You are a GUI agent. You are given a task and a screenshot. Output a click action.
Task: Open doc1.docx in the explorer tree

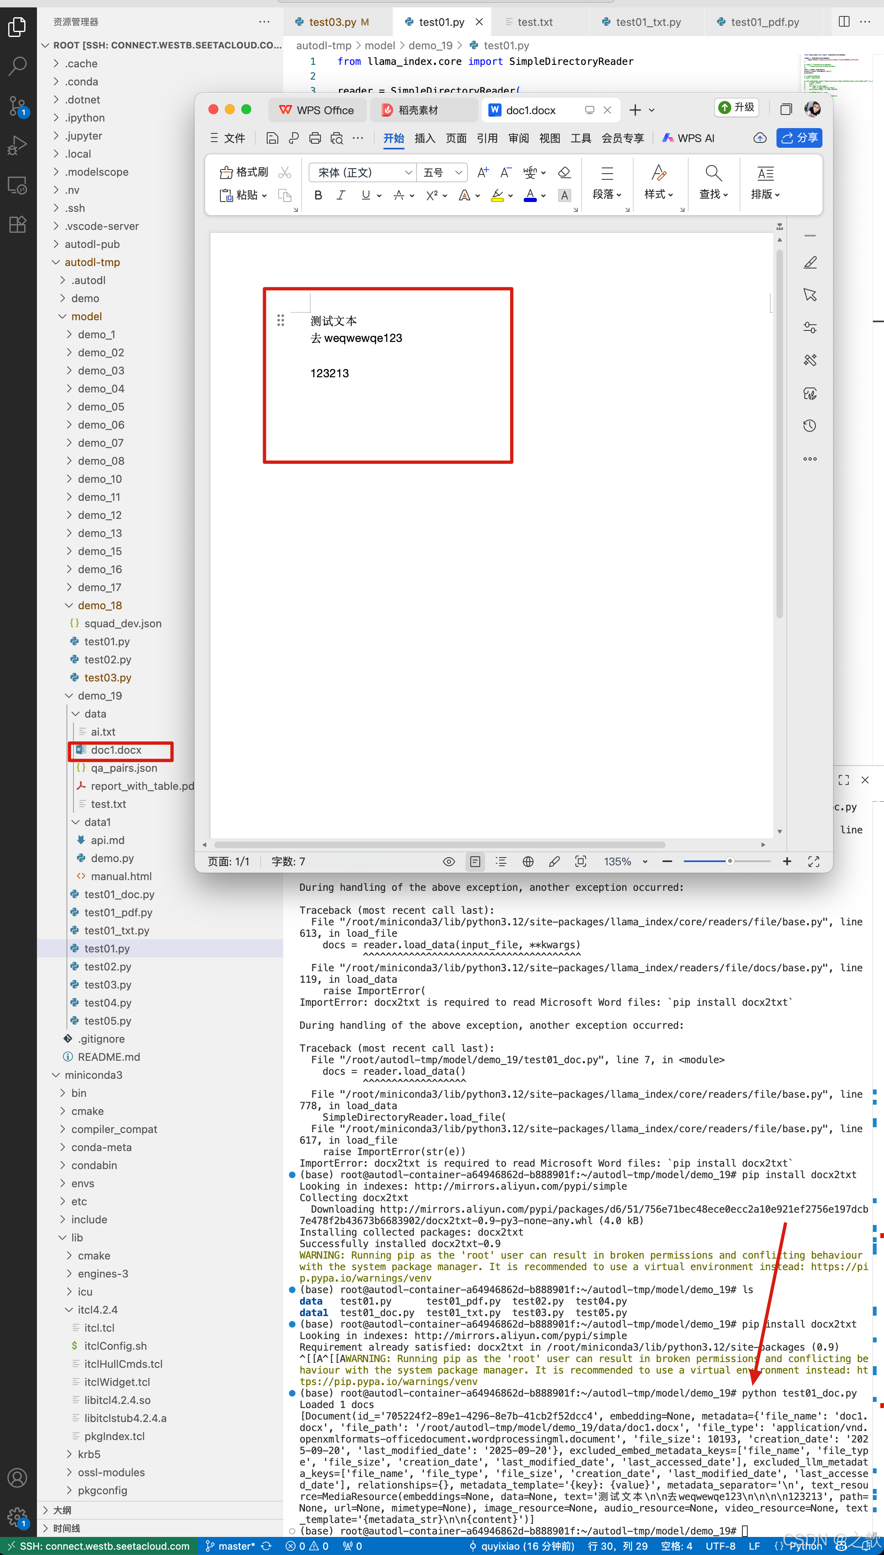(115, 750)
